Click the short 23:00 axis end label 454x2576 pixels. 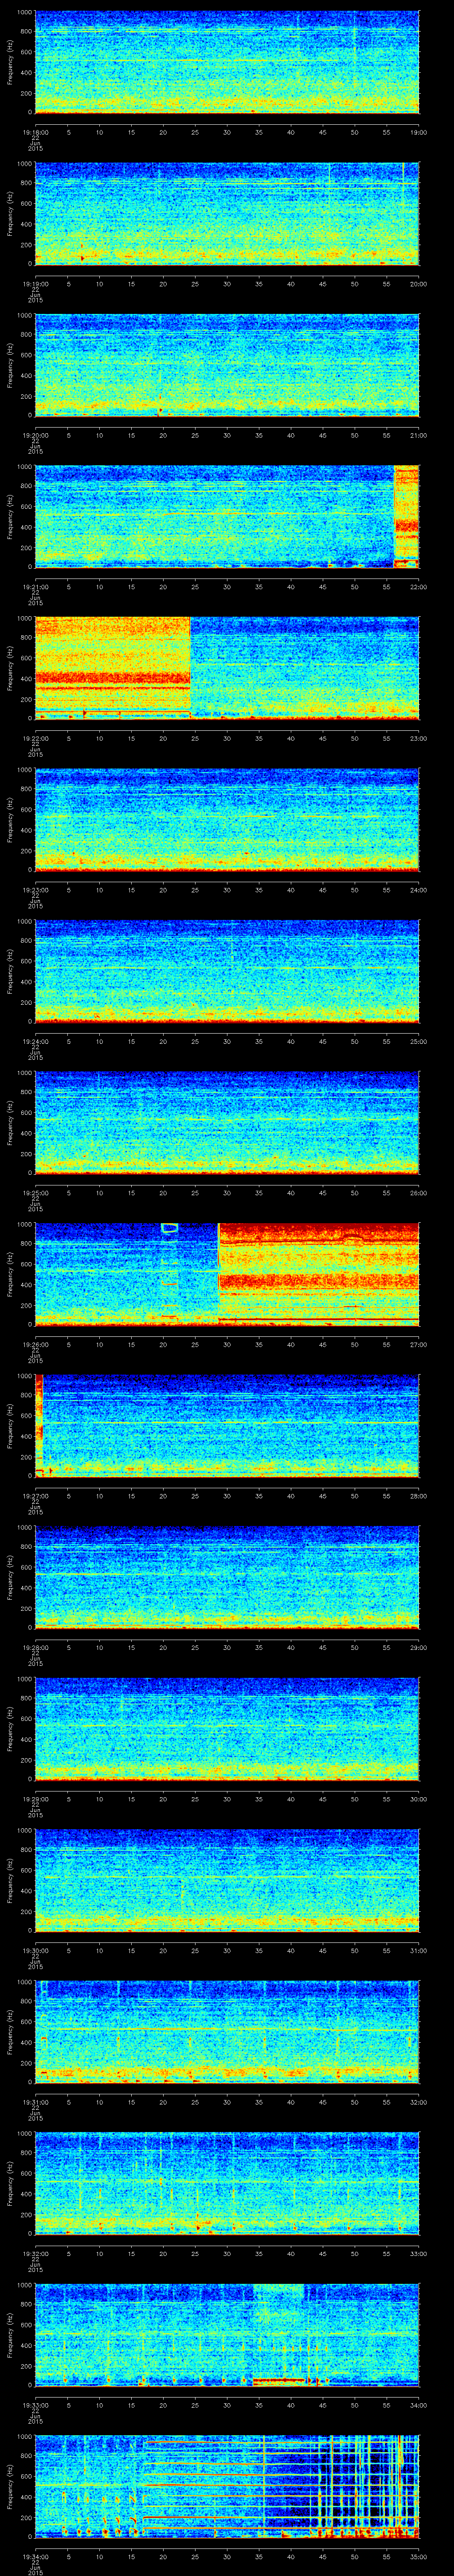(418, 738)
